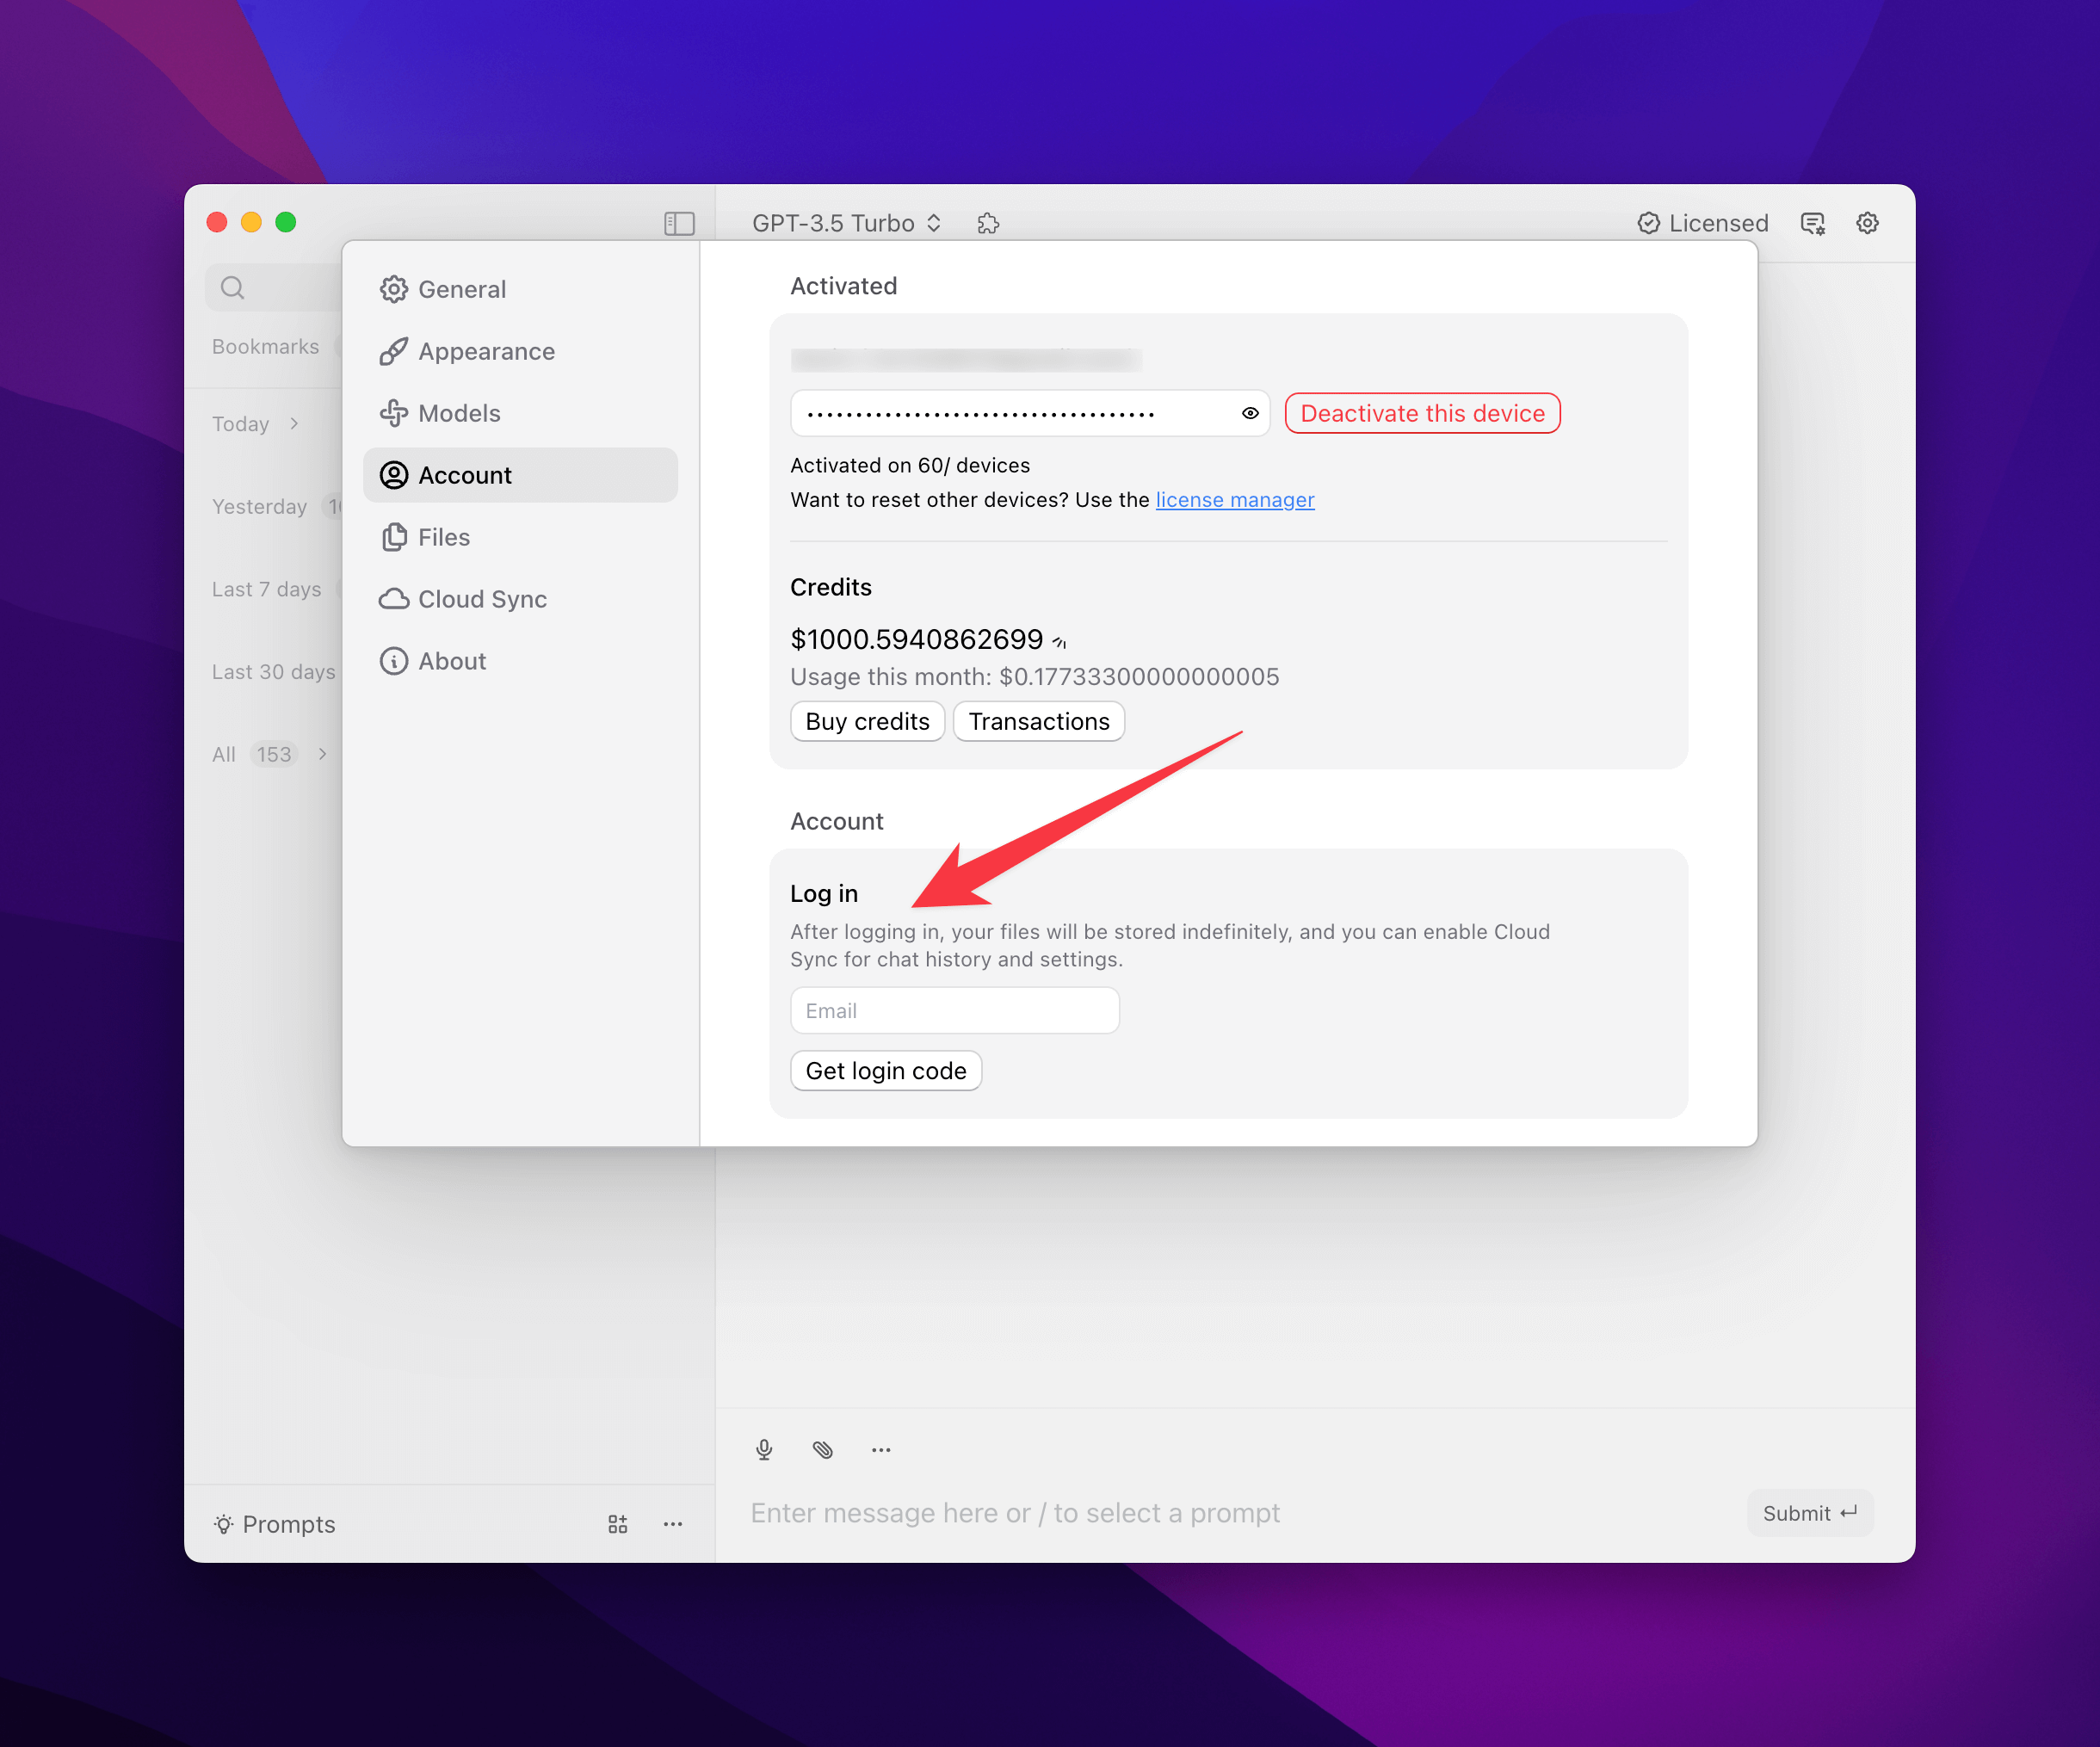
Task: Click the Buy credits button
Action: coord(867,720)
